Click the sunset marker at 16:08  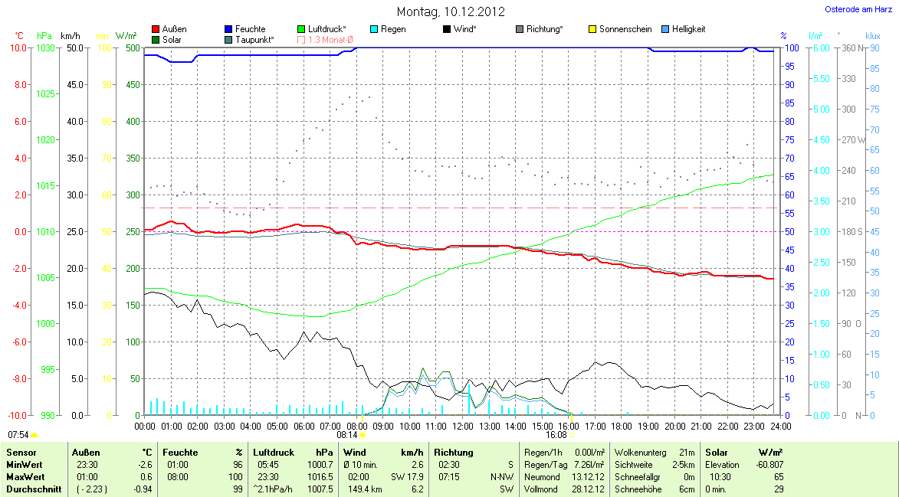click(x=571, y=435)
